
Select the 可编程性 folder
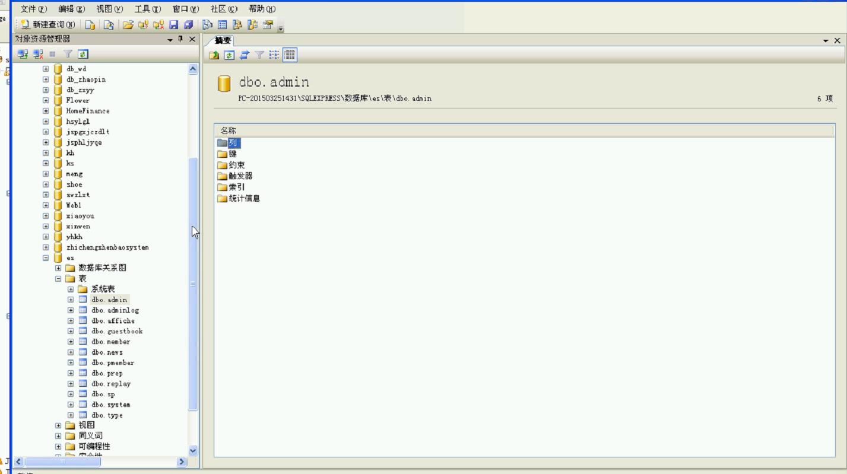[94, 446]
